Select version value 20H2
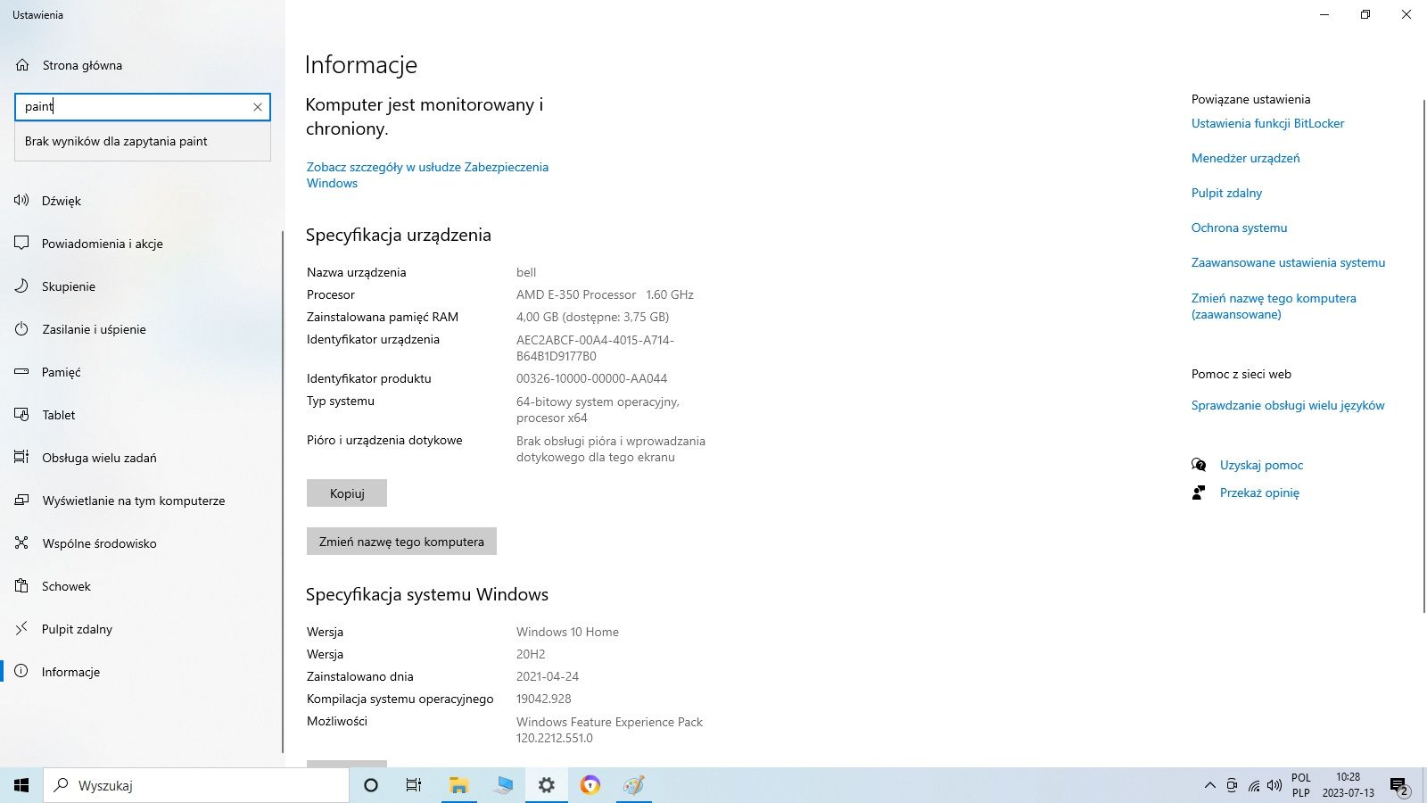1427x803 pixels. [x=531, y=654]
